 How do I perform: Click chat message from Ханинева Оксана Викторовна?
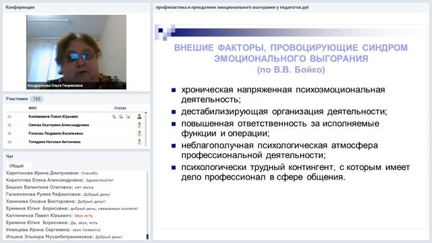[x=56, y=201]
